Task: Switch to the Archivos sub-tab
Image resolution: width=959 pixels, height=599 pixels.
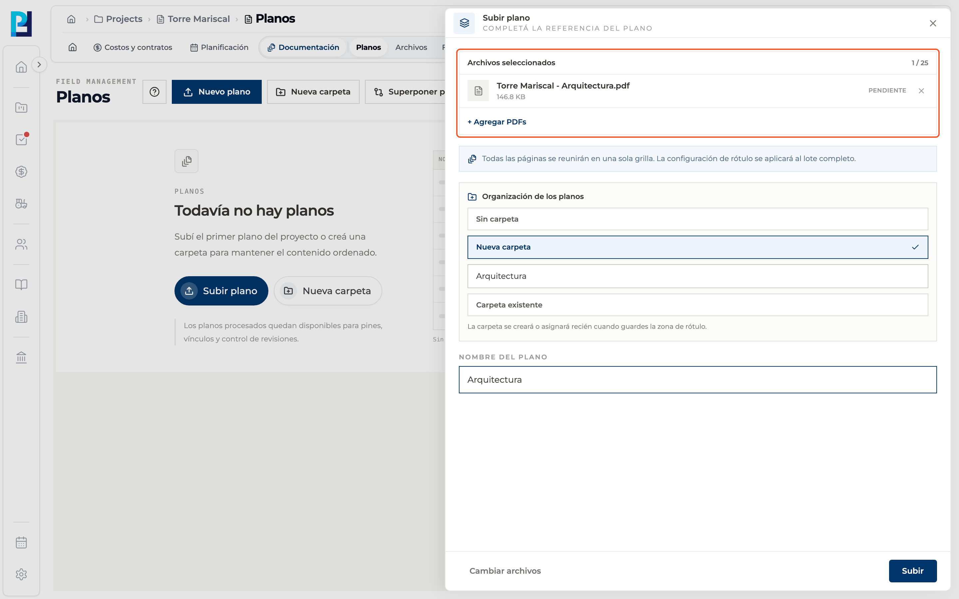Action: coord(411,47)
